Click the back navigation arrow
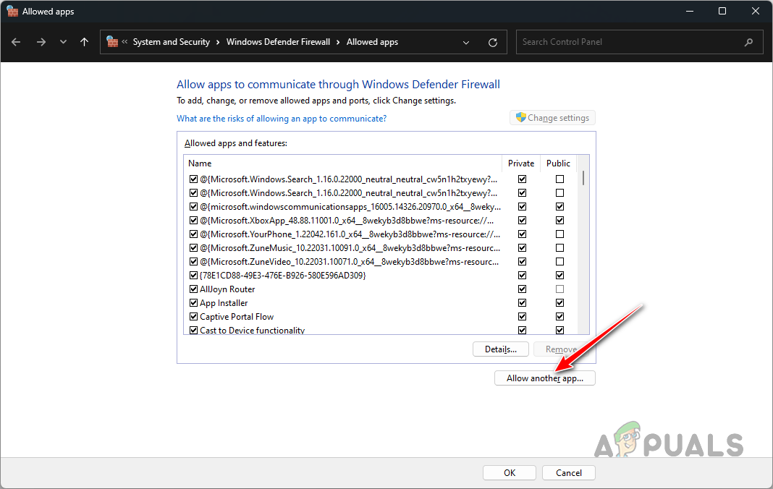 click(16, 42)
